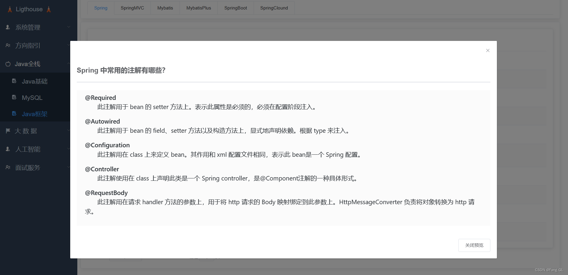Open the 面试服务 menu

35,167
